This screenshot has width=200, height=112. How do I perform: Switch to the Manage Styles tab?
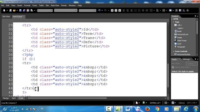(187, 59)
